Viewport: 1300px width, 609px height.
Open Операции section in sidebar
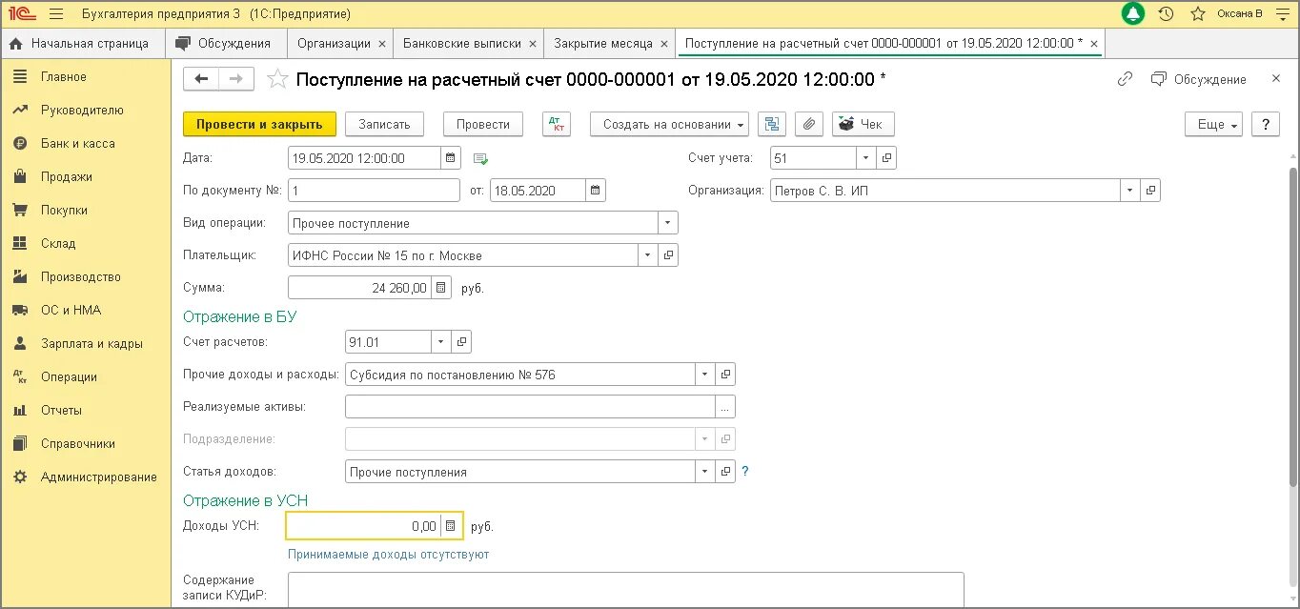click(x=69, y=377)
